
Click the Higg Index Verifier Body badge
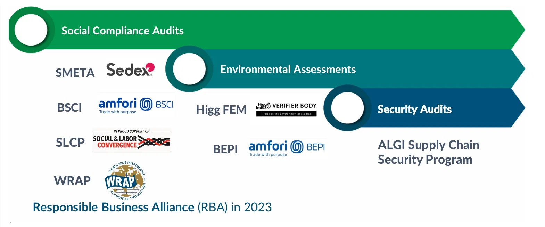click(286, 109)
